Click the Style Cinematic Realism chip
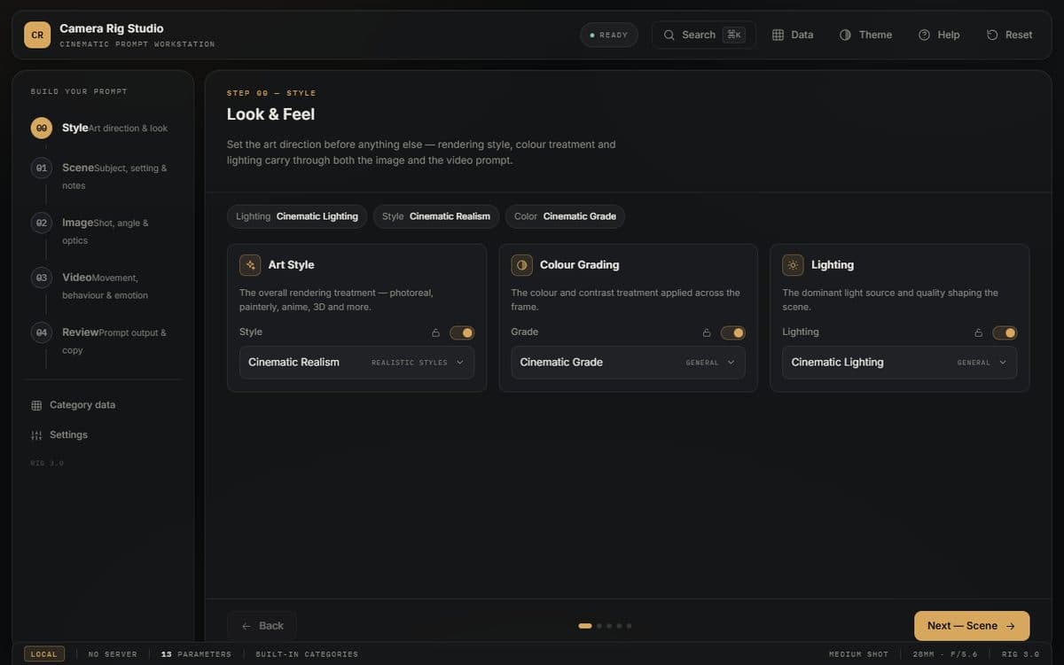The width and height of the screenshot is (1064, 665). pos(435,216)
